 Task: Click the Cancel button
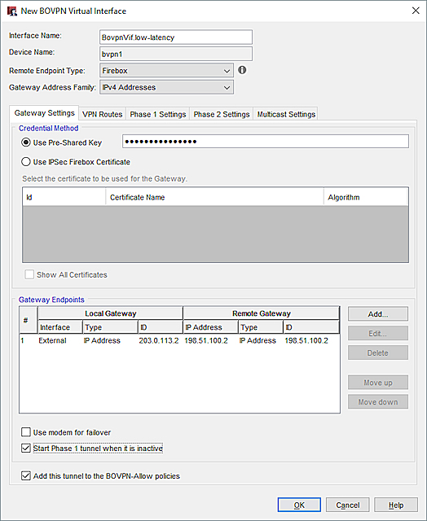click(347, 505)
